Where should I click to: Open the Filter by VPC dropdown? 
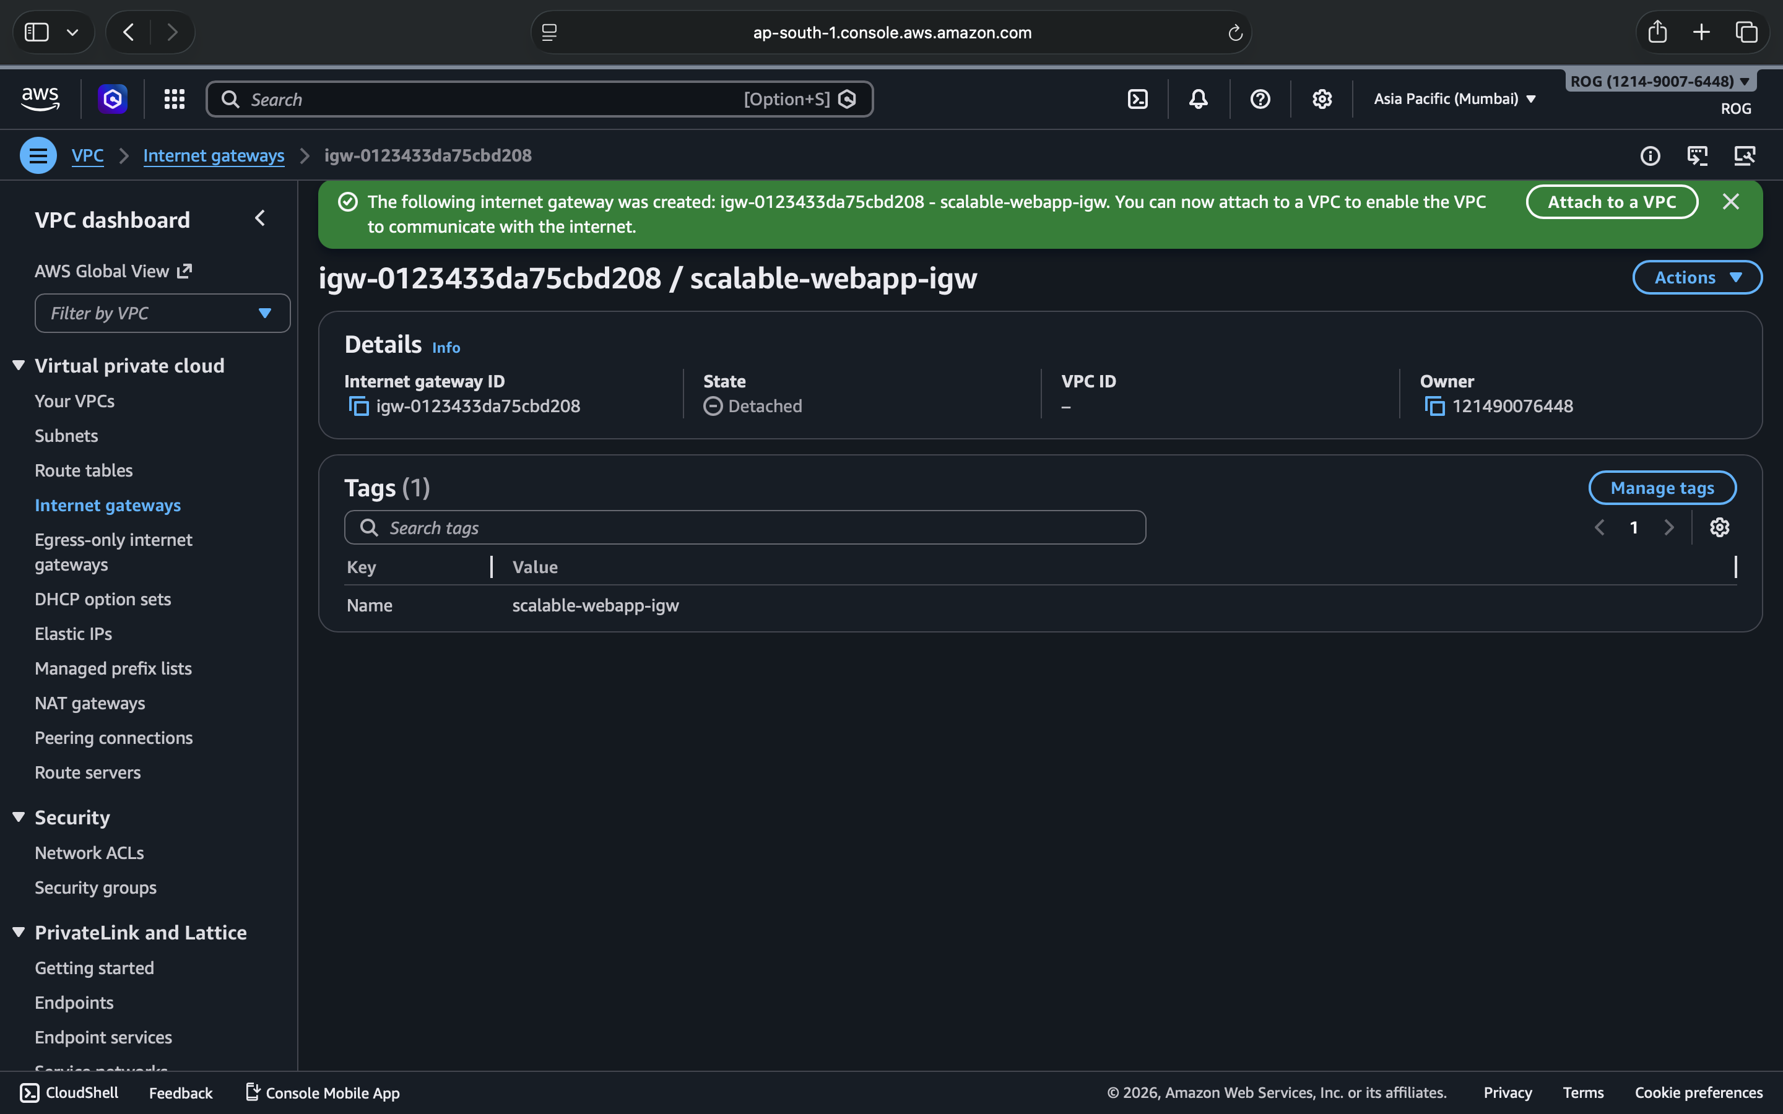click(162, 314)
